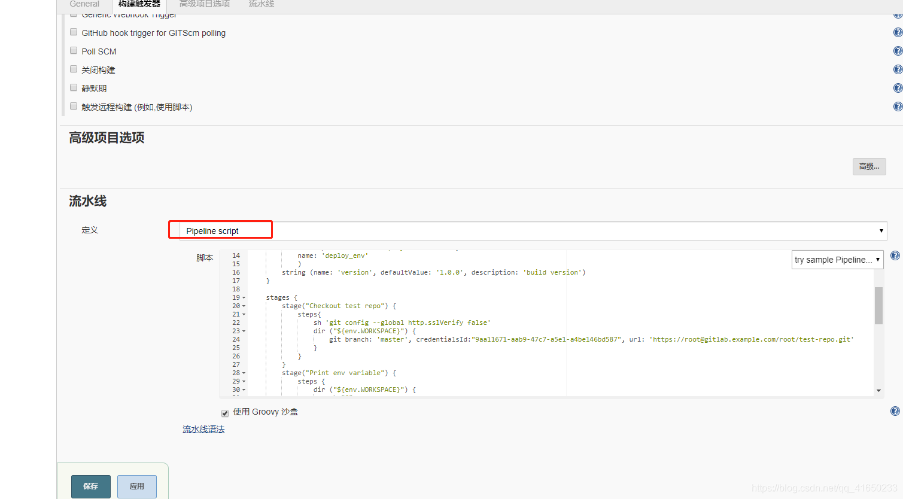Enable the 静默期 checkbox
The image size is (903, 499).
click(74, 87)
